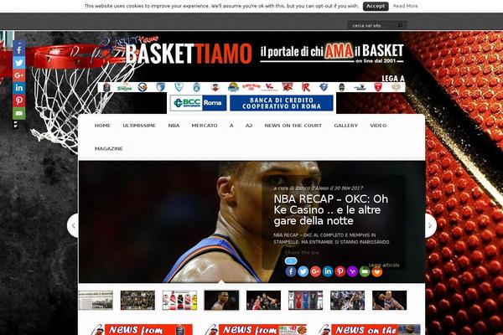Click the 'LEGA A' label

393,79
